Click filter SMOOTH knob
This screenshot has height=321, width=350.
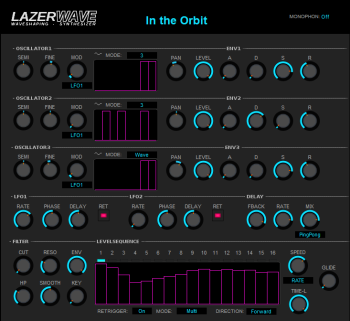50,296
